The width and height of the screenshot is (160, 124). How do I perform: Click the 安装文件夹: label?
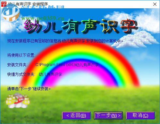click(17, 65)
